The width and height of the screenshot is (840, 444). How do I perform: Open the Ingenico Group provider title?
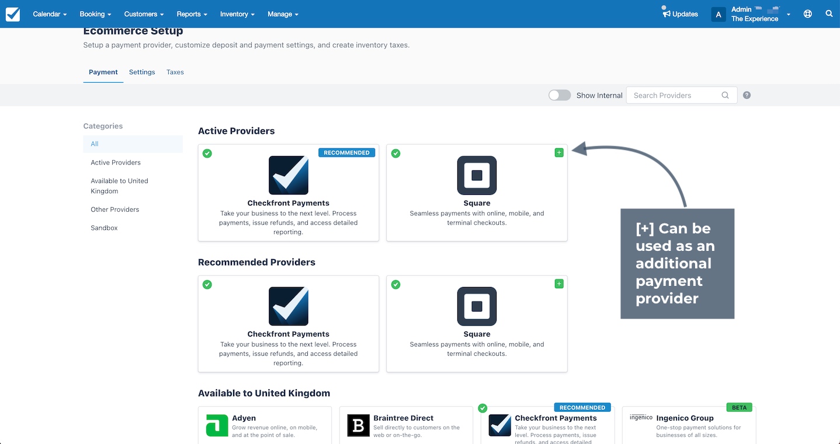coord(685,418)
